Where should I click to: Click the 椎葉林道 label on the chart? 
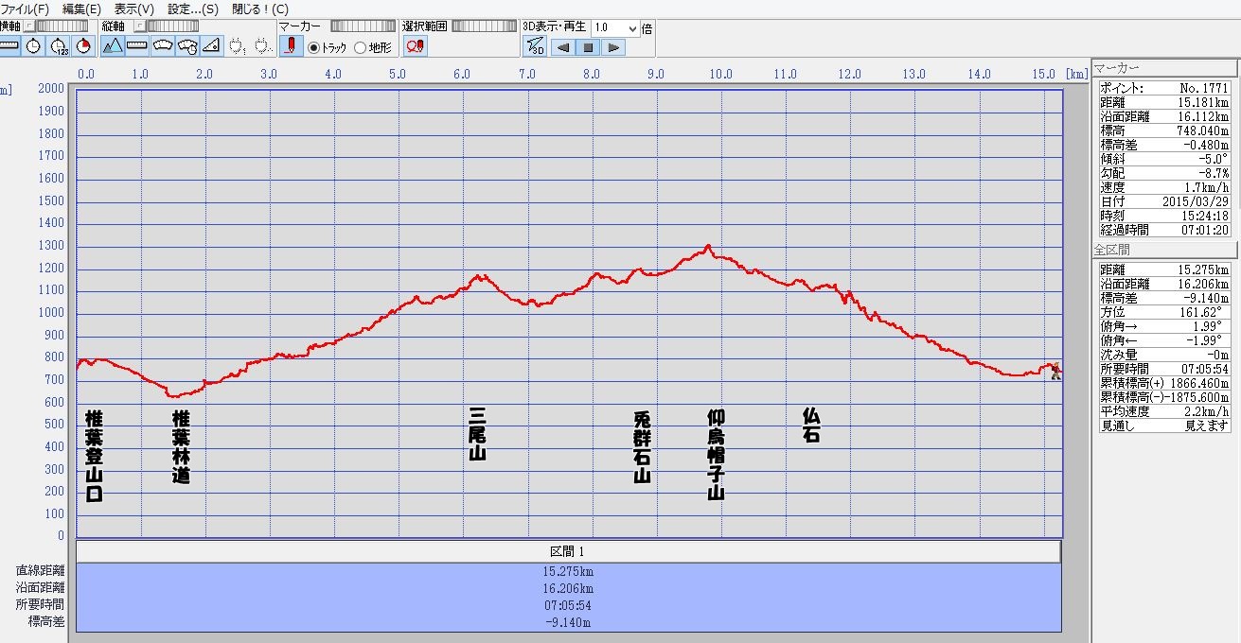(x=181, y=446)
